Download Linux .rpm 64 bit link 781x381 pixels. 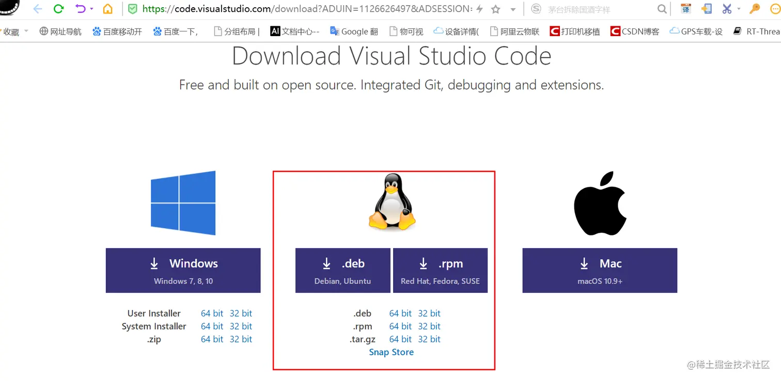tap(400, 326)
